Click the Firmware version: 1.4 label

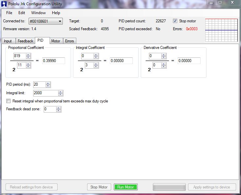[20, 29]
